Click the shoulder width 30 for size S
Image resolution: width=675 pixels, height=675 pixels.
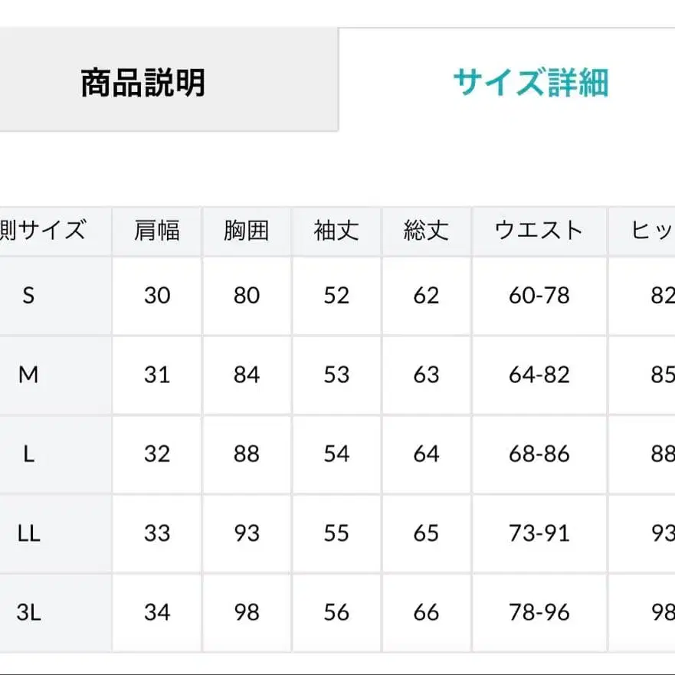tap(156, 296)
